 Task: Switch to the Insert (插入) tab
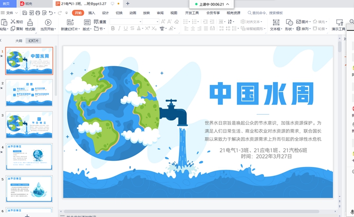pos(92,13)
